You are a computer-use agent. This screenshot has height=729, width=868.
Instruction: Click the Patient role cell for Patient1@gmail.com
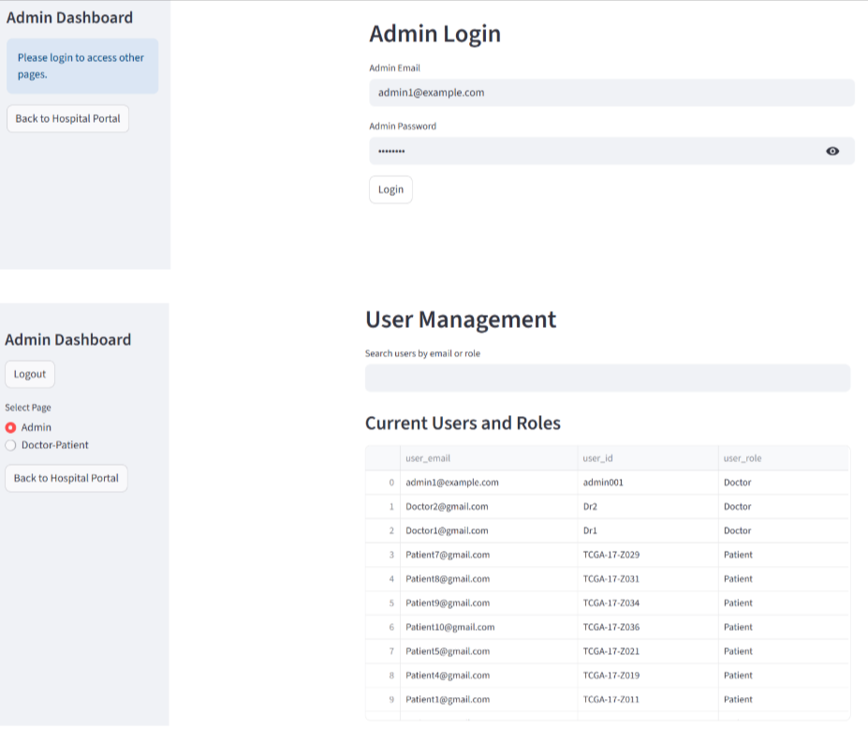point(784,699)
